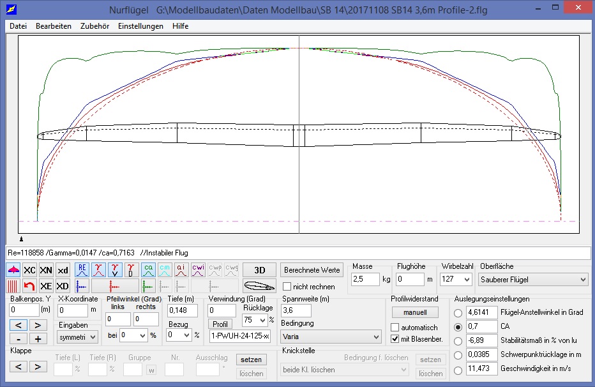Viewport: 595px width, 387px height.
Task: Toggle the RE curve display icon
Action: click(82, 270)
